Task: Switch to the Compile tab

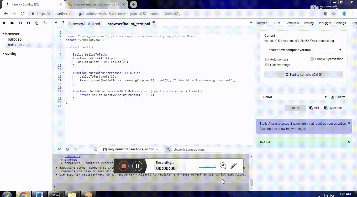Action: (261, 23)
